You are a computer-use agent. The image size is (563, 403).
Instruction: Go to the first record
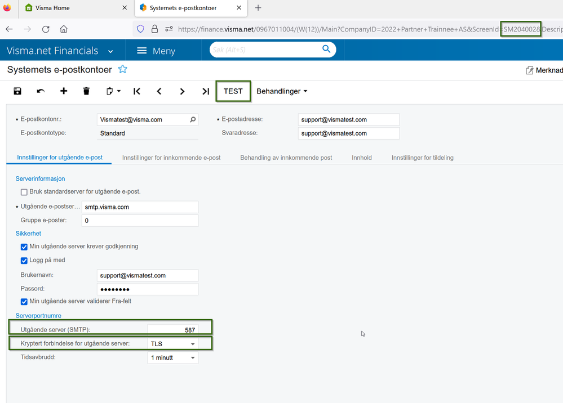tap(137, 91)
